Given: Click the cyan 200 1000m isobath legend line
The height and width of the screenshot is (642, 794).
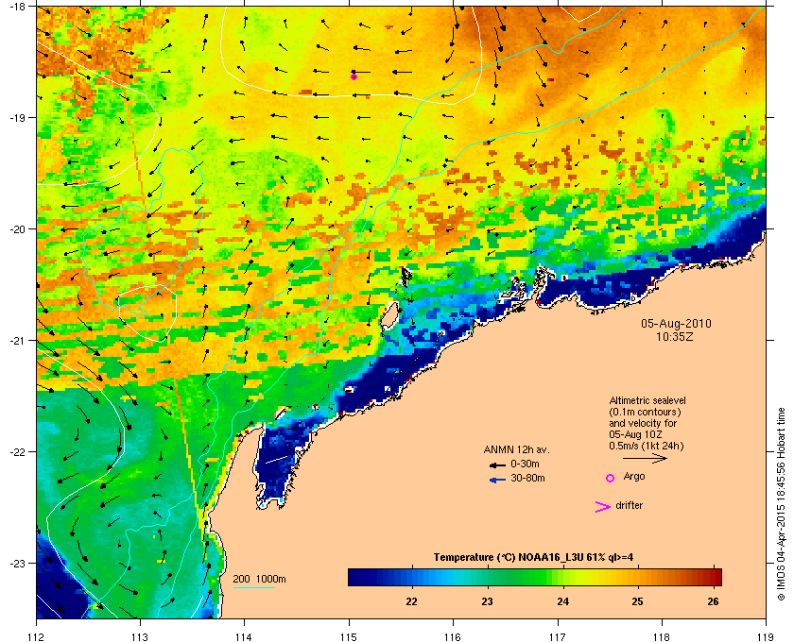Looking at the screenshot, I should click(x=253, y=588).
